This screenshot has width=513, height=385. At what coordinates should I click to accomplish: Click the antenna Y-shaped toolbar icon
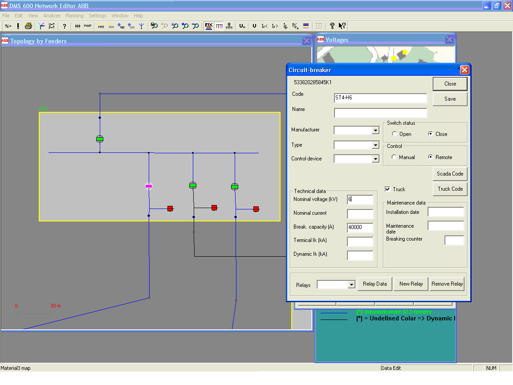141,26
